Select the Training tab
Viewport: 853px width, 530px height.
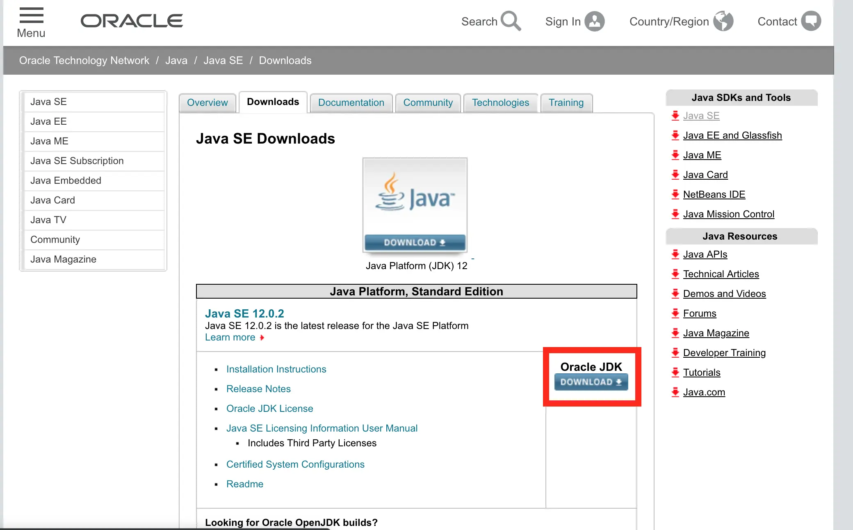pyautogui.click(x=566, y=103)
